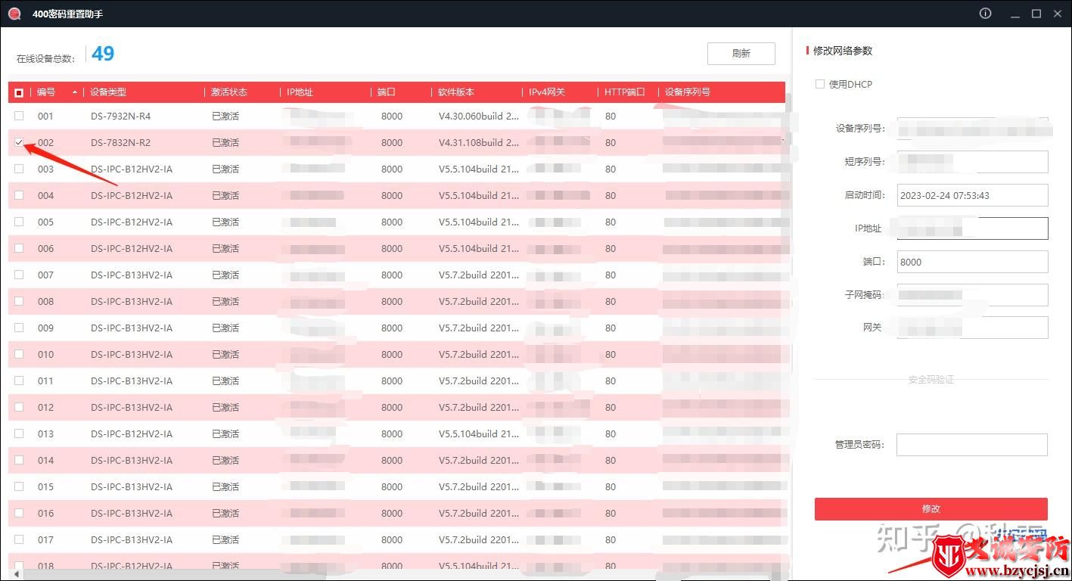Click the 启动时间 field
The width and height of the screenshot is (1072, 581).
971,195
